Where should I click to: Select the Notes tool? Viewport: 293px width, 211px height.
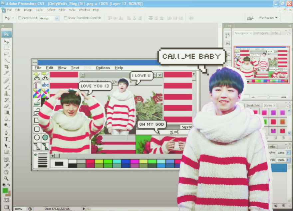[x=6, y=159]
